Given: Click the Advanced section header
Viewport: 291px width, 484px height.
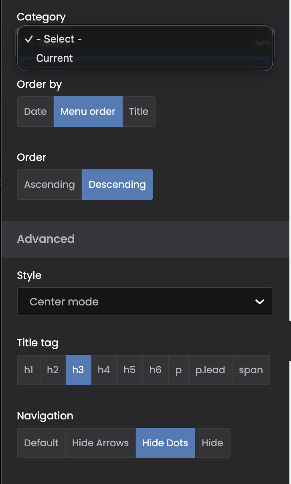Looking at the screenshot, I should click(46, 239).
